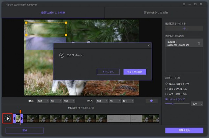Viewport: 209px width, 138px height.
Task: Close the export dialog with X
Action: tap(148, 45)
